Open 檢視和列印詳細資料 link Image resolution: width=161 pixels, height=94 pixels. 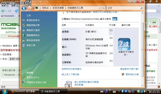(71, 69)
